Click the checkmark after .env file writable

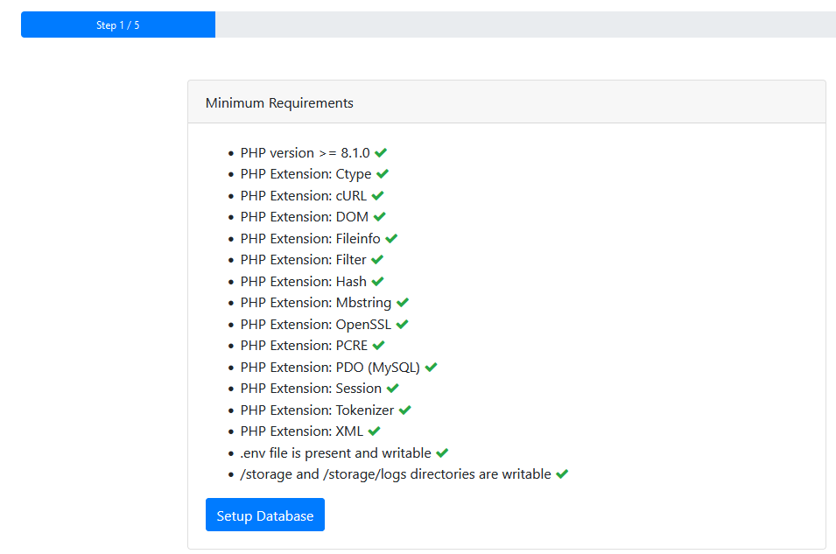coord(442,452)
